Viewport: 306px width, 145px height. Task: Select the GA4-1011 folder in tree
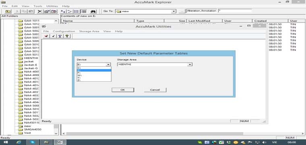[x=31, y=21]
